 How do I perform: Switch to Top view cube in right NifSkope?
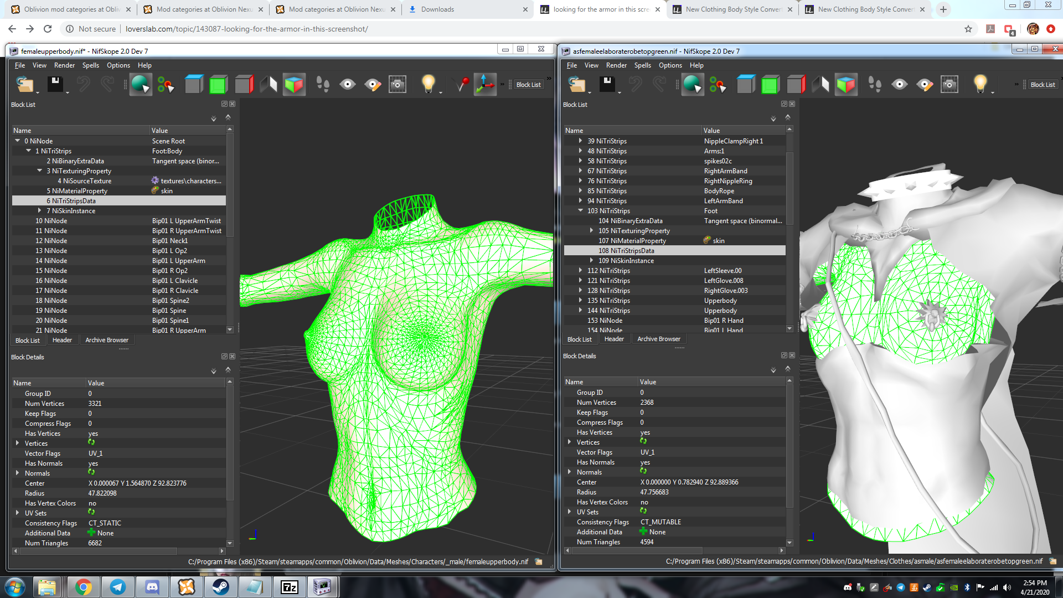pyautogui.click(x=746, y=85)
